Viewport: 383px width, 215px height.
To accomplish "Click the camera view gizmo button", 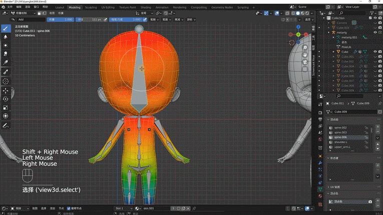I will point(305,62).
